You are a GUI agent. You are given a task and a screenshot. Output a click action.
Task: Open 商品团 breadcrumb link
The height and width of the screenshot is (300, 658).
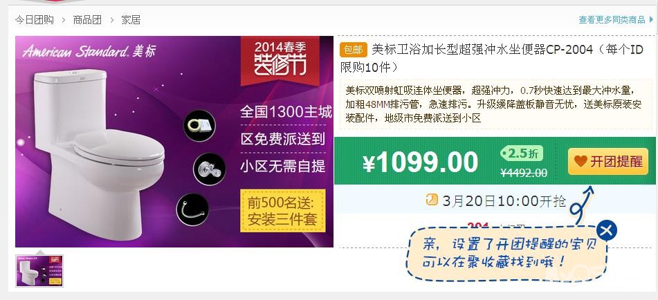tap(87, 19)
